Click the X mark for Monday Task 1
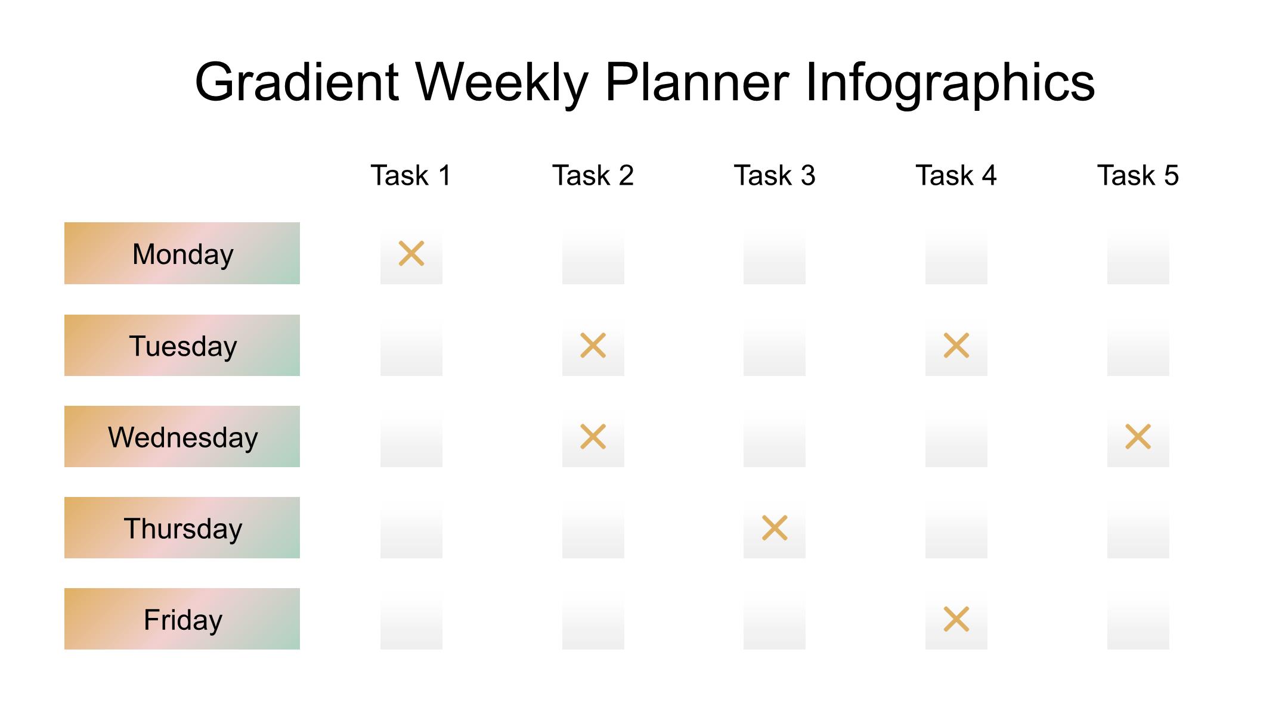This screenshot has width=1288, height=724. click(411, 253)
